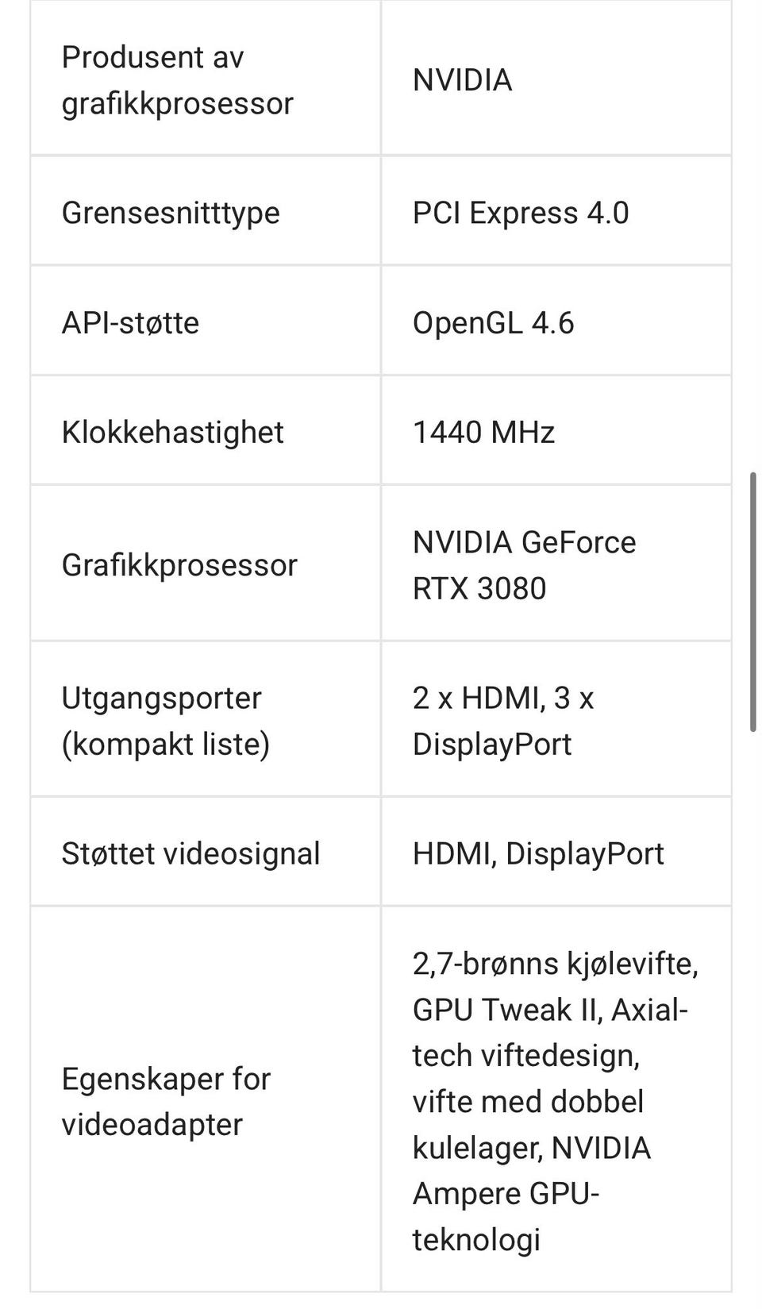This screenshot has height=1309, width=762.
Task: Click the NVIDIA manufacturer value
Action: (462, 80)
